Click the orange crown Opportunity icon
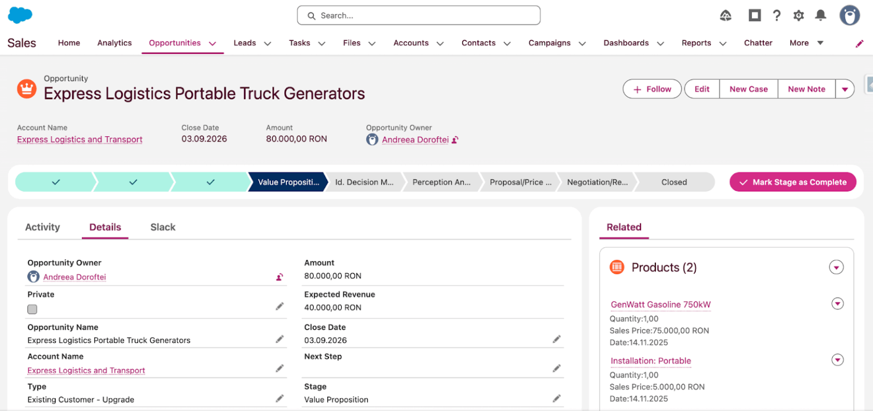Image resolution: width=873 pixels, height=411 pixels. (x=27, y=89)
